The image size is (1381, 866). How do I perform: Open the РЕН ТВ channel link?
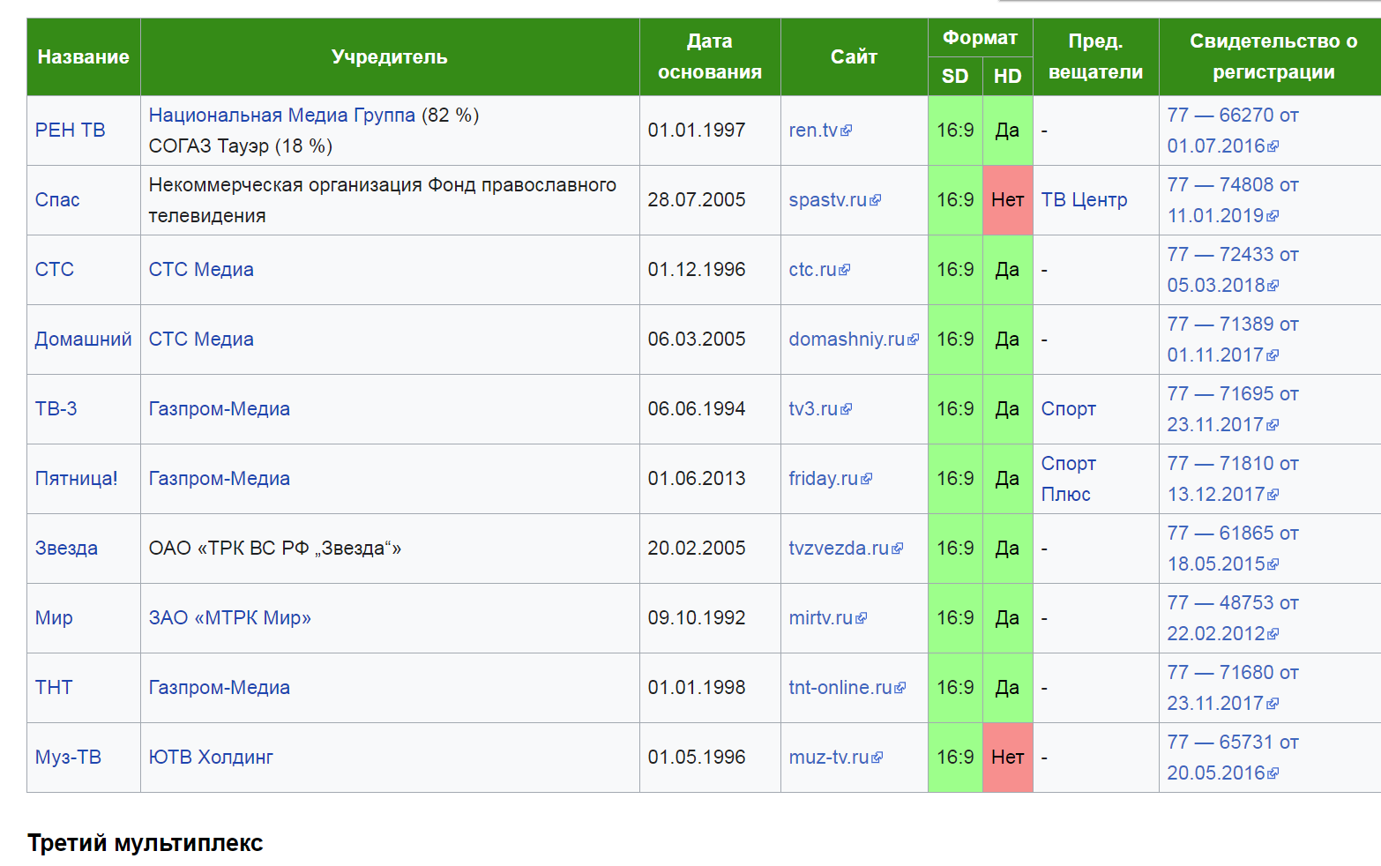(x=70, y=131)
